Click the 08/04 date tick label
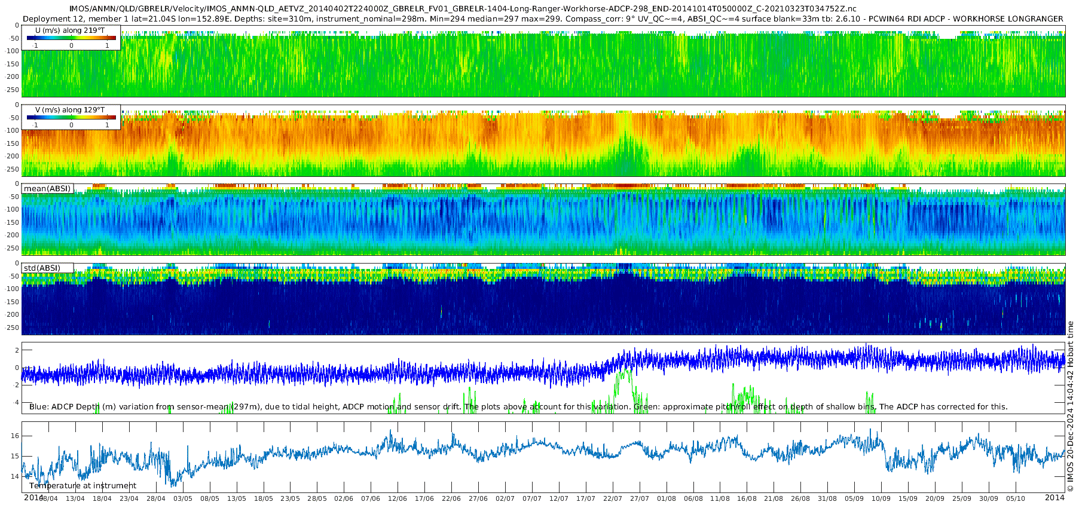Screen dimensions: 1076x508 tap(48, 498)
